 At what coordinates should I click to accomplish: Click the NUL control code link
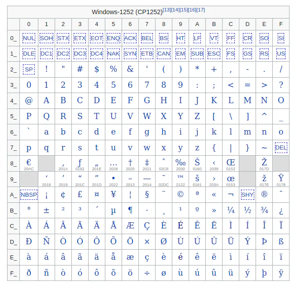coord(29,38)
